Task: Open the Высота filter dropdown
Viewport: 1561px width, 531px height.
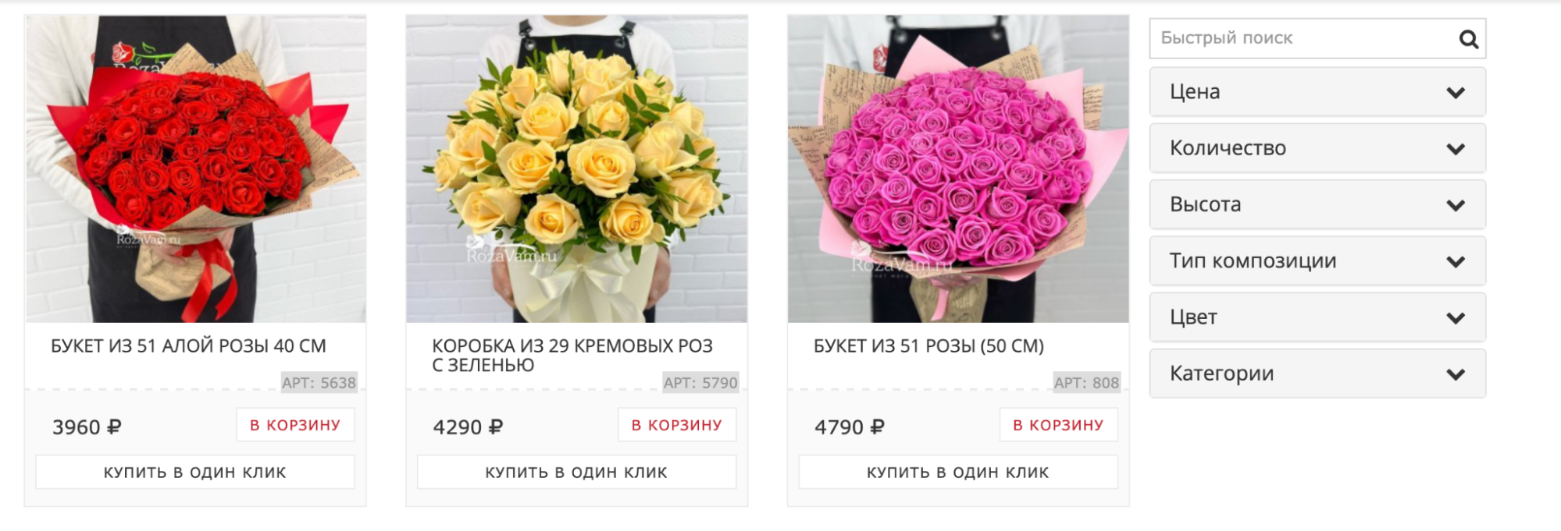Action: pyautogui.click(x=1317, y=204)
